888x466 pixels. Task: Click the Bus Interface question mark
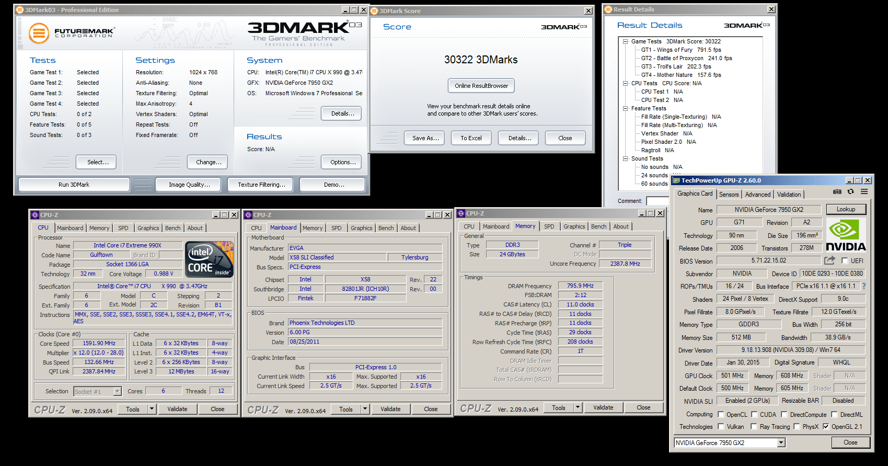pos(864,286)
